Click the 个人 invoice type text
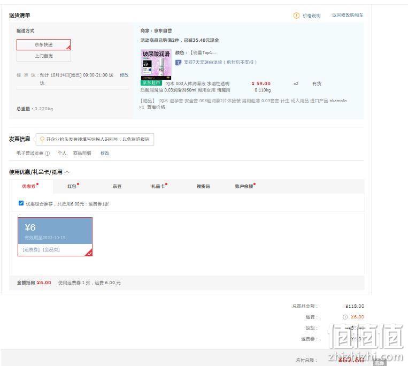This screenshot has height=366, width=408. click(62, 154)
